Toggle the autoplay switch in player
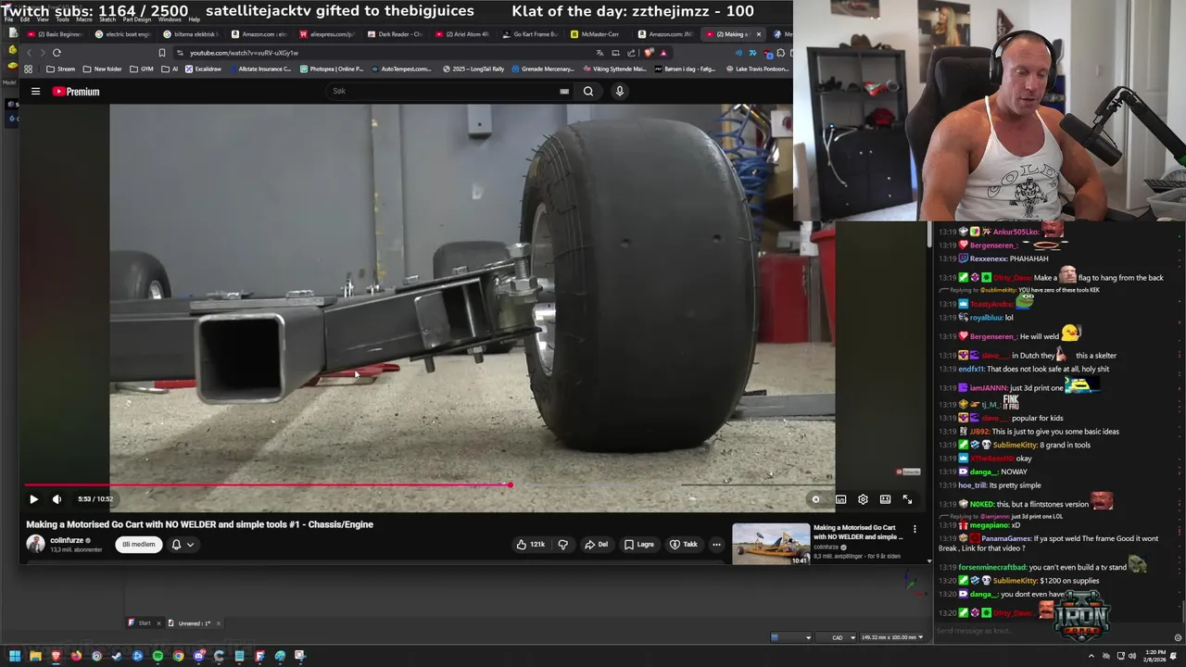 pos(815,499)
